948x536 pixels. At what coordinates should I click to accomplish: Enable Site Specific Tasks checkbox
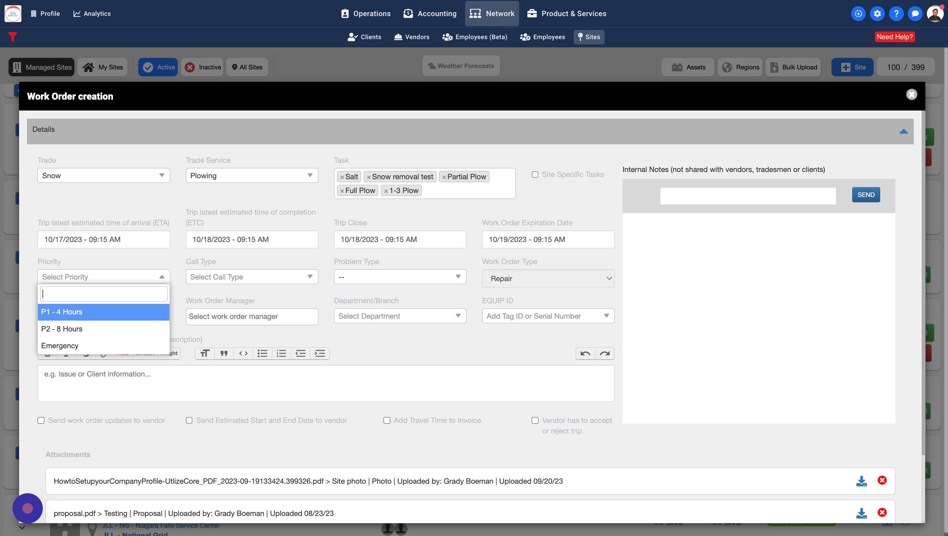point(535,175)
